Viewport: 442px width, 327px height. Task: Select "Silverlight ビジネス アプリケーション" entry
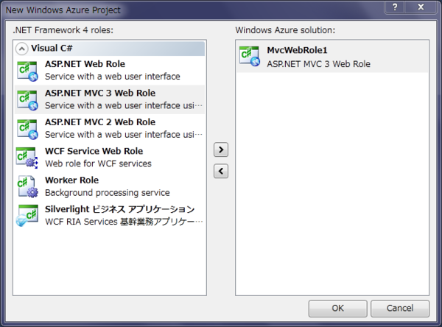point(120,209)
